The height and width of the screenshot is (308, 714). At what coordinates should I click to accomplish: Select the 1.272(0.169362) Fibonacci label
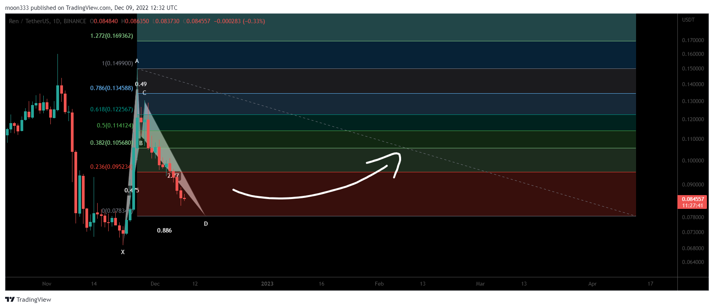(112, 36)
